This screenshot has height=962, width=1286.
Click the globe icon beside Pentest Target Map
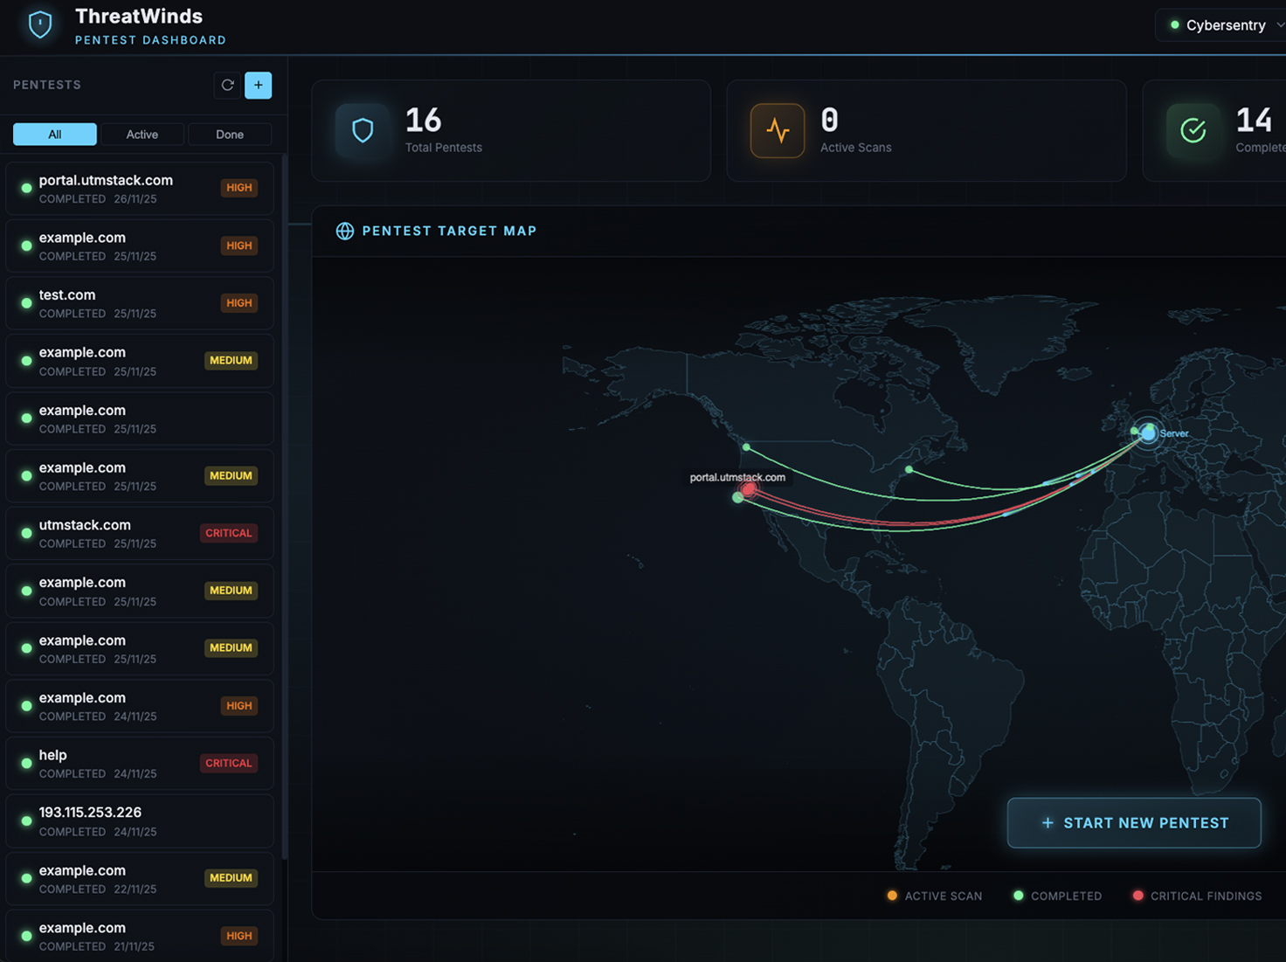click(x=345, y=231)
